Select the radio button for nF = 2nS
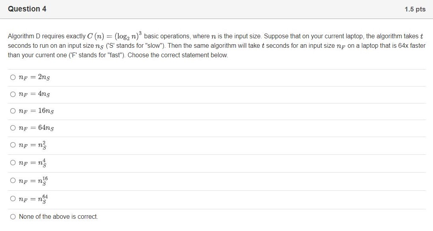Viewport: 433px width, 231px height. pyautogui.click(x=13, y=77)
